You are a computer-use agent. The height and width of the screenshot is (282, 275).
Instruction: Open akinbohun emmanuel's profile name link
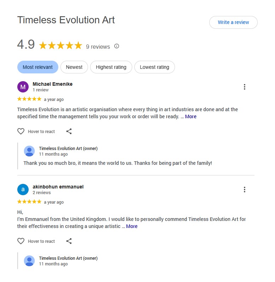[x=58, y=187]
